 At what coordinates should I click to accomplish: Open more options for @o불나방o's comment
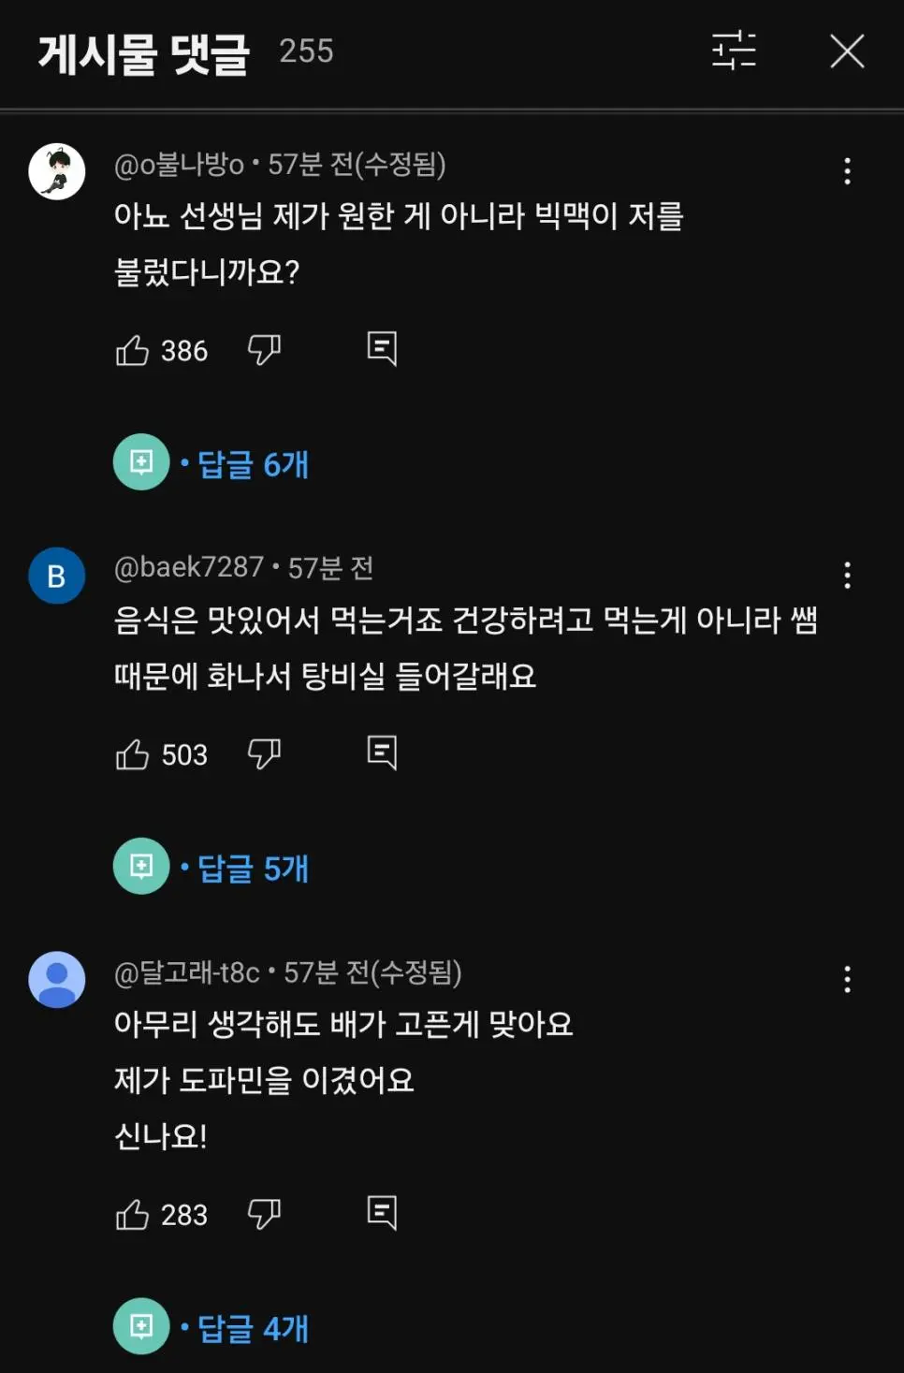847,171
